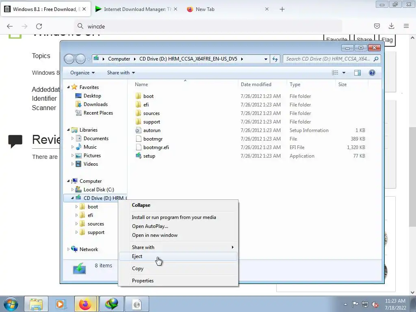Image resolution: width=416 pixels, height=312 pixels.
Task: Choose Open in new window
Action: (178, 235)
